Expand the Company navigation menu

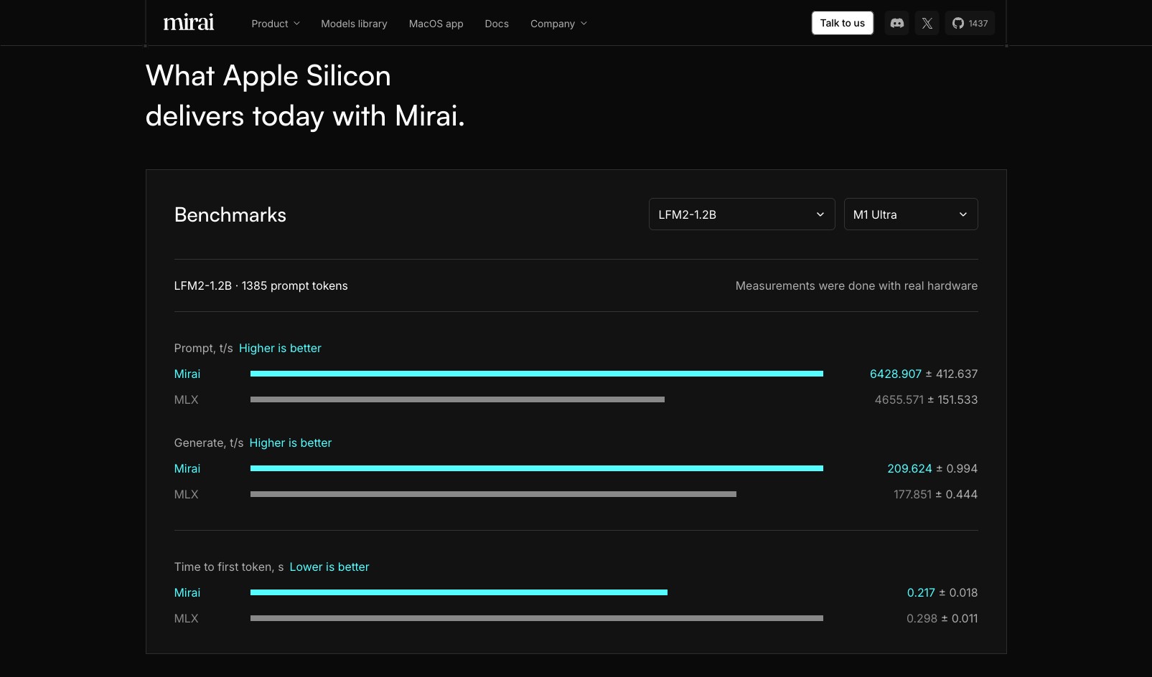[558, 23]
